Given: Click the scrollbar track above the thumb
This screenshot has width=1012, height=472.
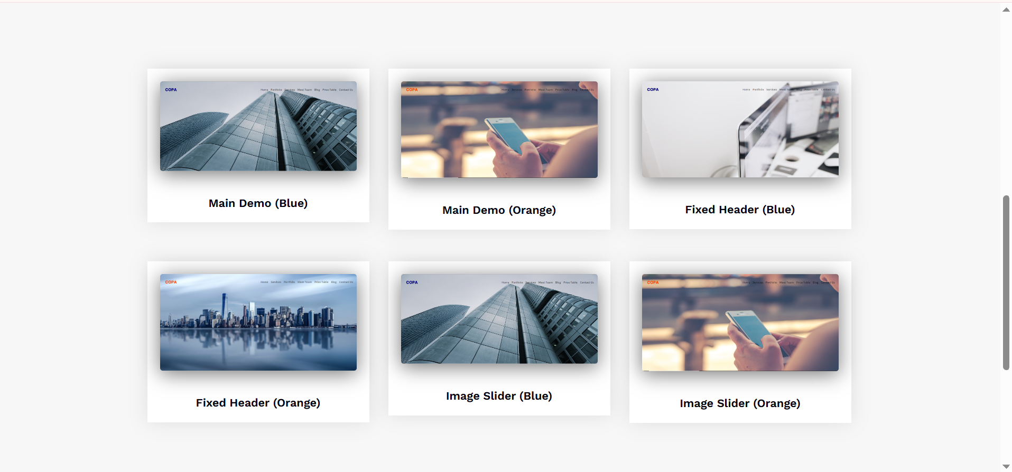Looking at the screenshot, I should [x=1006, y=106].
